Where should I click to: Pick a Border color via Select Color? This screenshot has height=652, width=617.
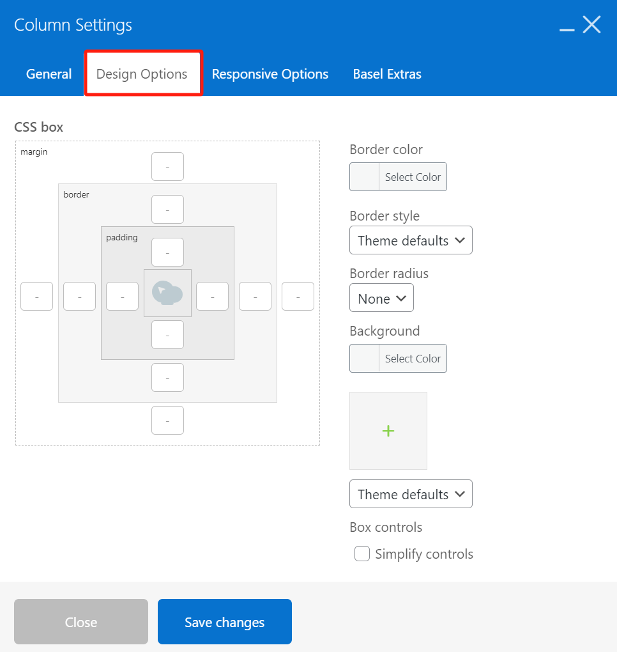click(412, 177)
